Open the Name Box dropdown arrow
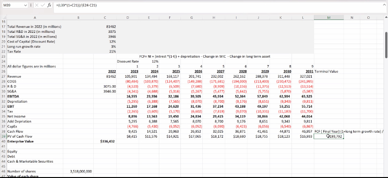 (x=25, y=5)
